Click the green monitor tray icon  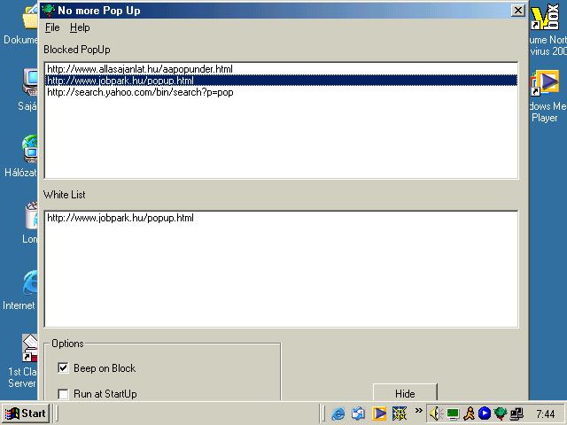(453, 413)
